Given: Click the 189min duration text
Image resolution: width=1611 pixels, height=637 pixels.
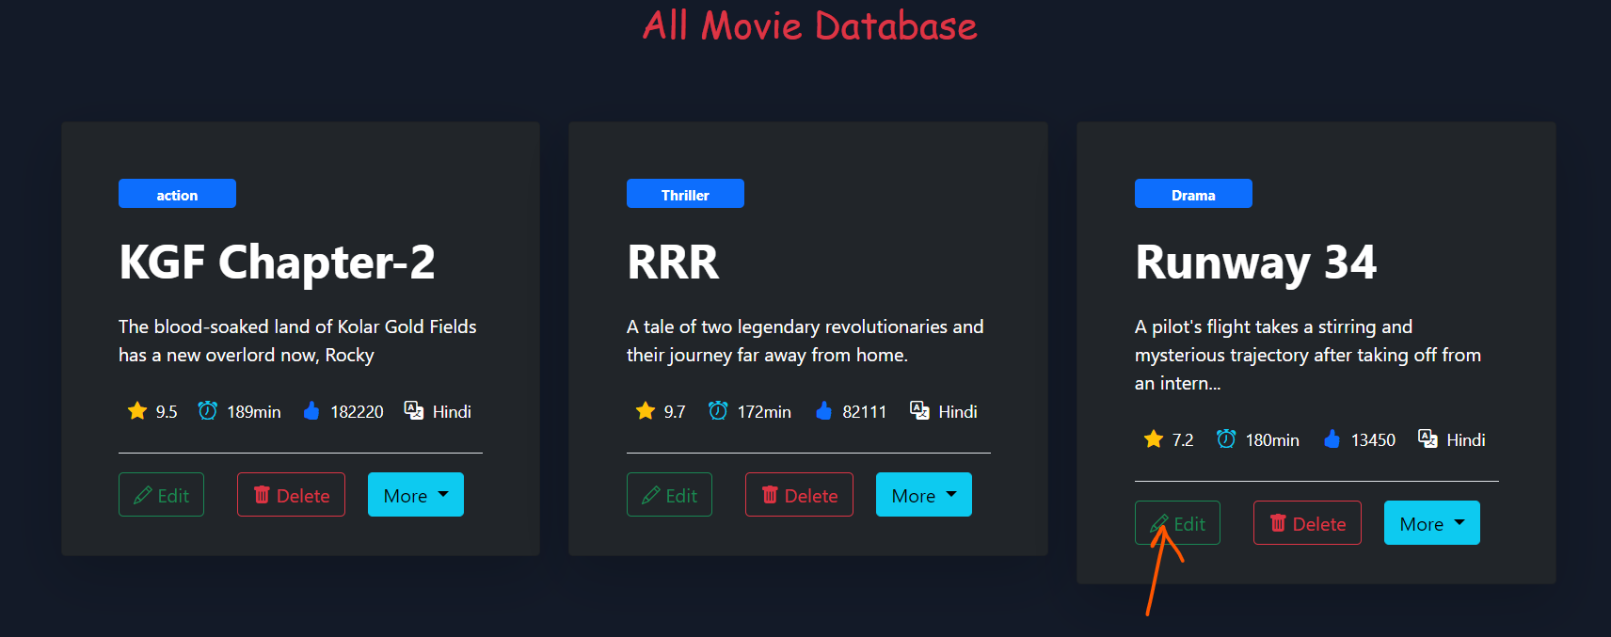Looking at the screenshot, I should [254, 412].
